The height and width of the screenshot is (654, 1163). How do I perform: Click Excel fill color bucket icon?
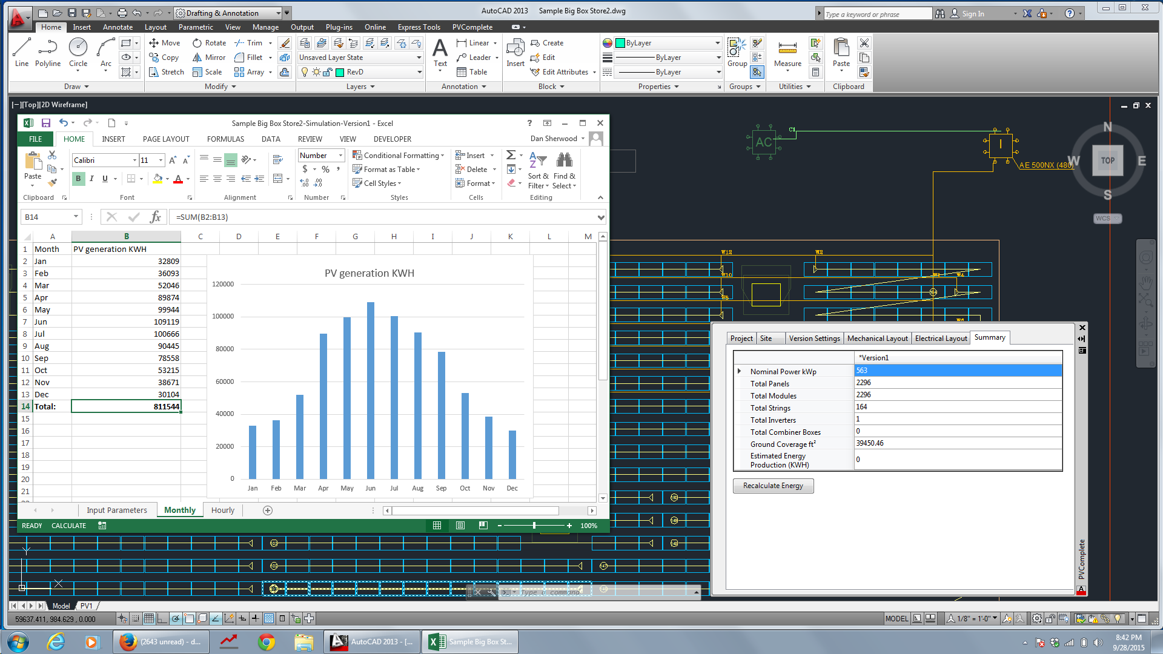pos(157,179)
